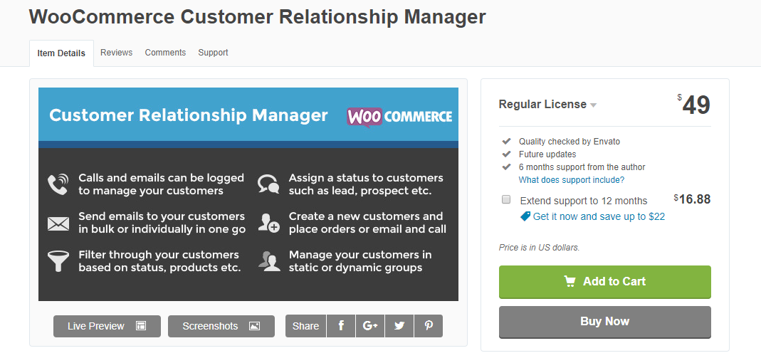
Task: Share the item on Twitter
Action: coord(399,326)
